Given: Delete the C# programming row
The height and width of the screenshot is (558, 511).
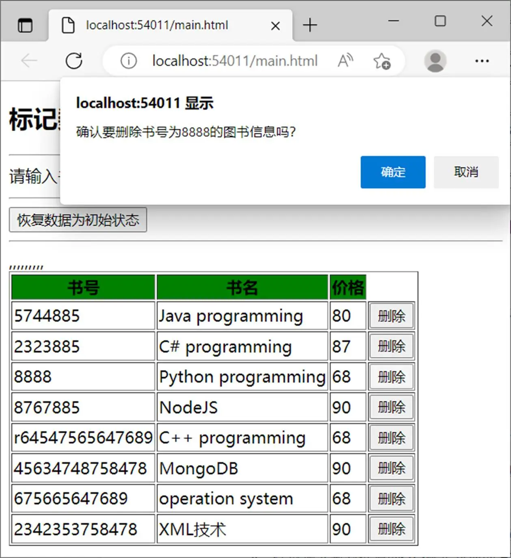Looking at the screenshot, I should (392, 346).
